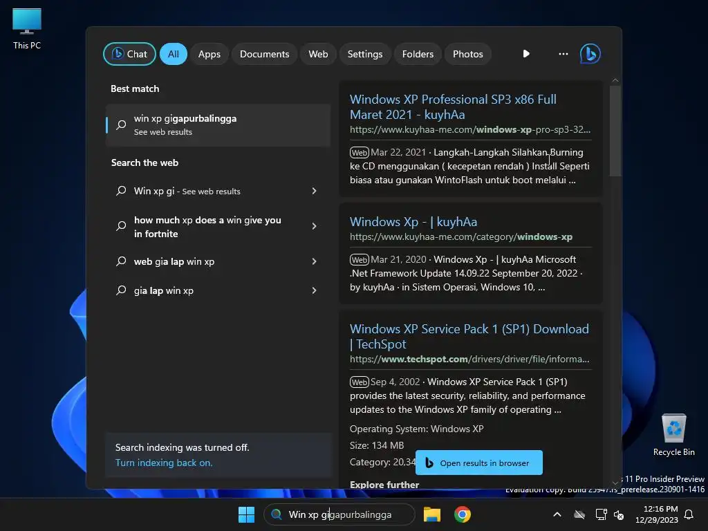Choose the last 'gia lap win xp' suggestion
The height and width of the screenshot is (531, 708).
coord(218,290)
